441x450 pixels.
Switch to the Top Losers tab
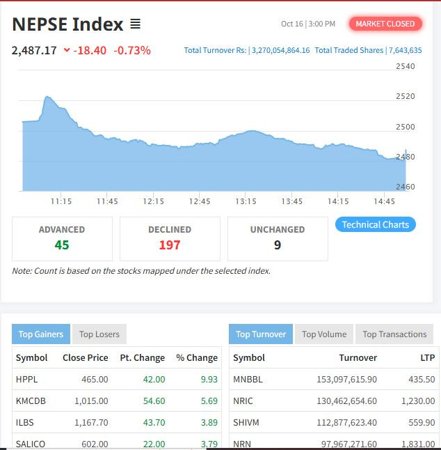[99, 334]
